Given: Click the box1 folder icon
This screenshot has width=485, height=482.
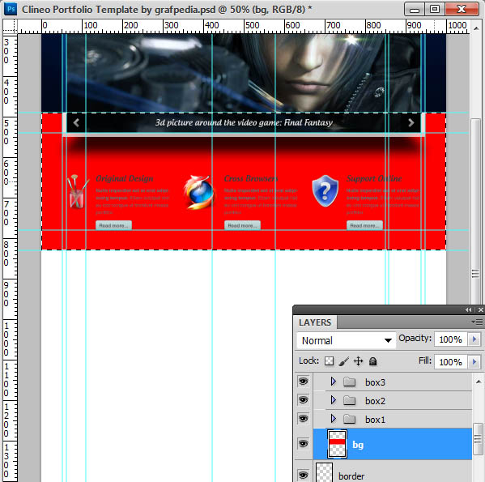Looking at the screenshot, I should point(350,419).
